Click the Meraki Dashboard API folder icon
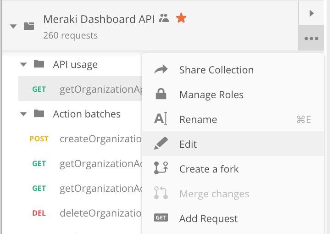The height and width of the screenshot is (234, 333). click(x=29, y=26)
